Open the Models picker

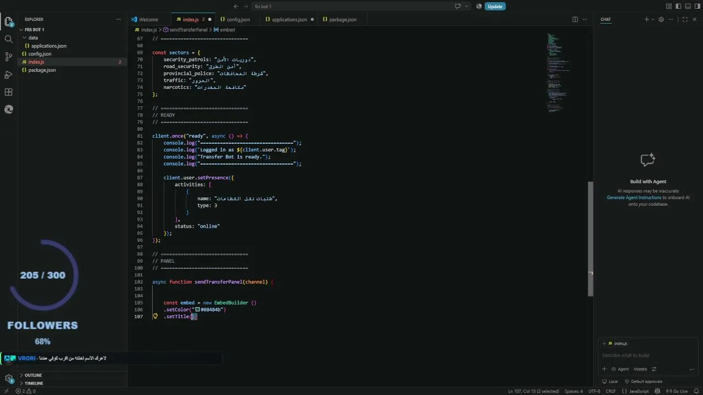point(640,369)
